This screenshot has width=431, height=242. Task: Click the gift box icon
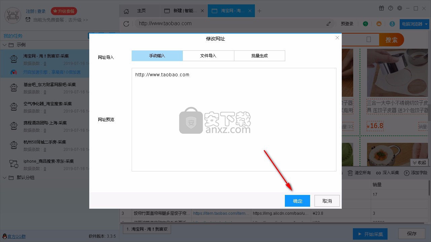pos(382,8)
